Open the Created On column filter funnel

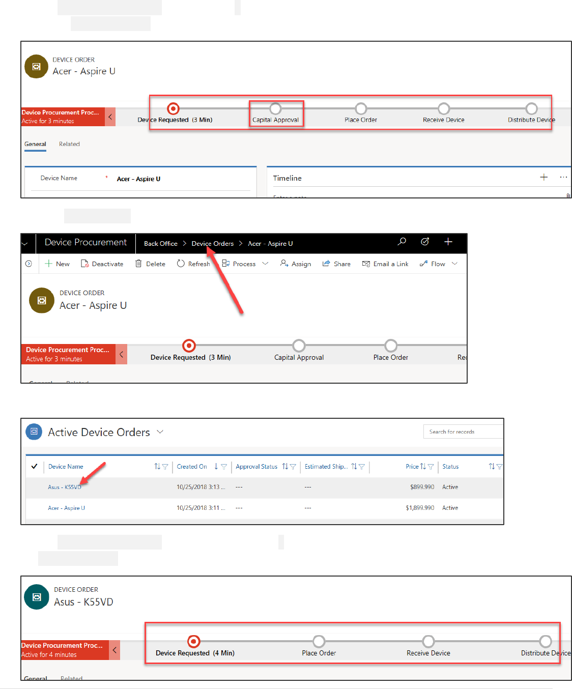pos(224,467)
